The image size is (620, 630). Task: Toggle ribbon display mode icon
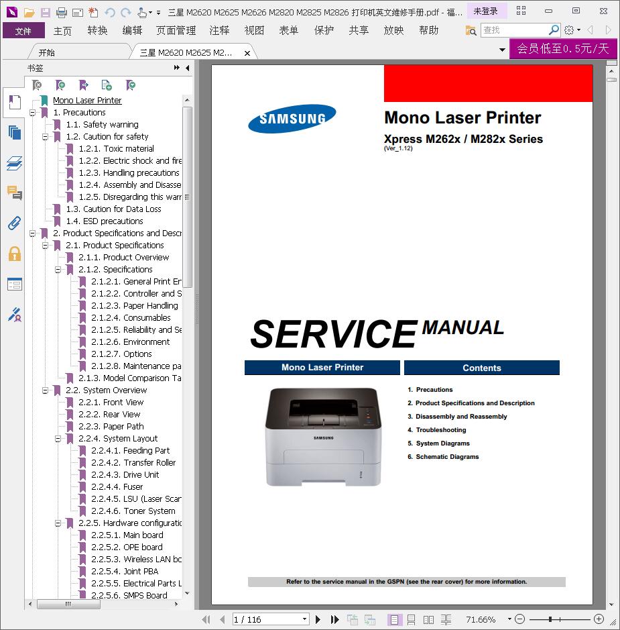[521, 11]
